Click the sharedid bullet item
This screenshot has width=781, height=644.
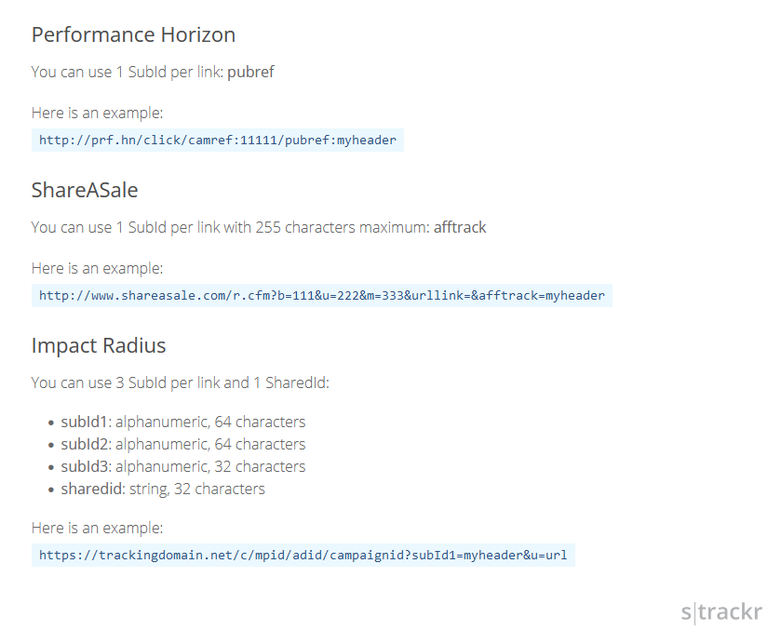tap(163, 490)
